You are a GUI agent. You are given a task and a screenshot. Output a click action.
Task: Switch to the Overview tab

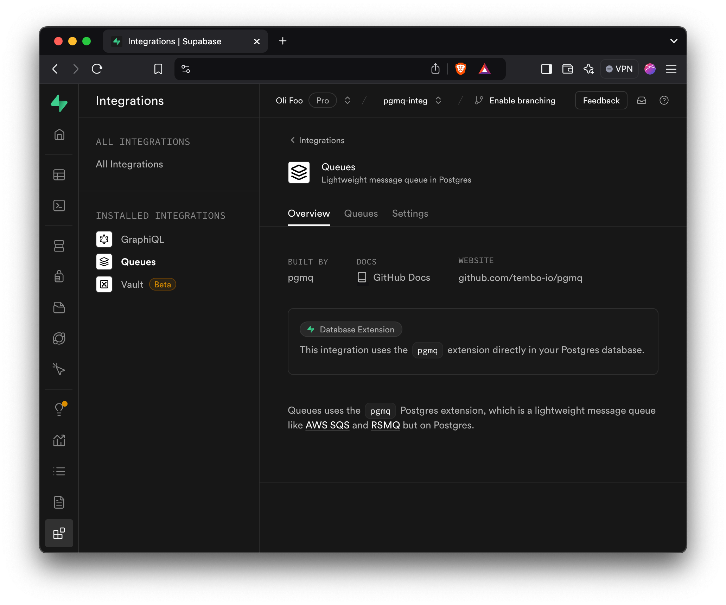point(309,214)
